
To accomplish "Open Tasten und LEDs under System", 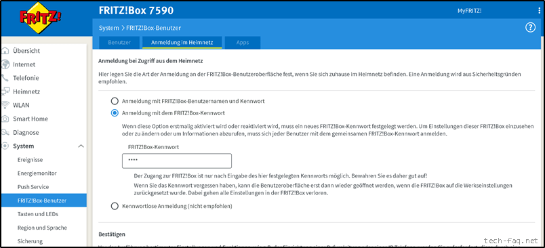I will click(x=38, y=214).
